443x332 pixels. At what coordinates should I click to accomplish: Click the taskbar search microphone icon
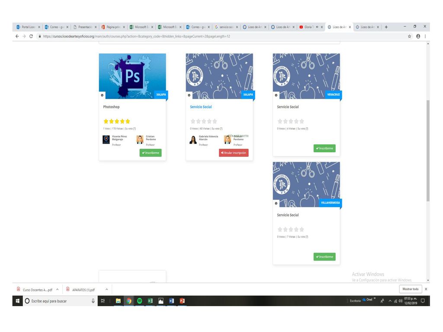(x=93, y=301)
